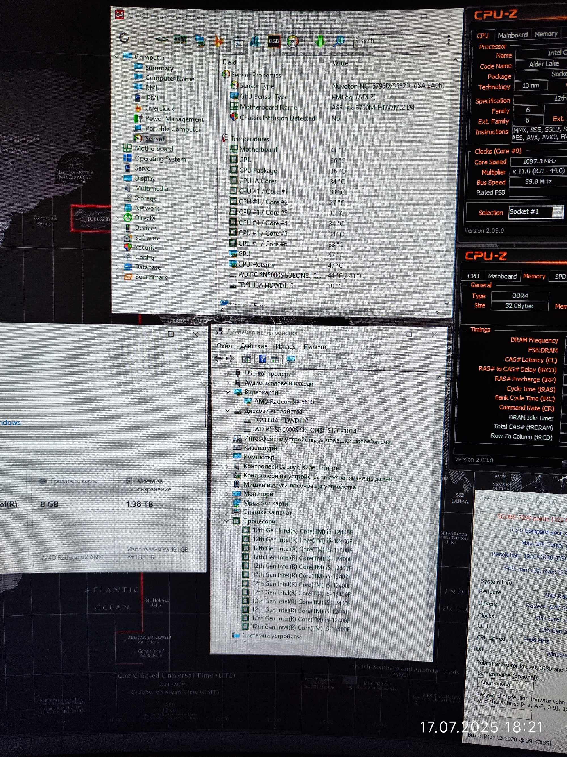The width and height of the screenshot is (567, 757).
Task: Switch to the Mainboard tab in the upper CPU-Z window
Action: point(513,35)
